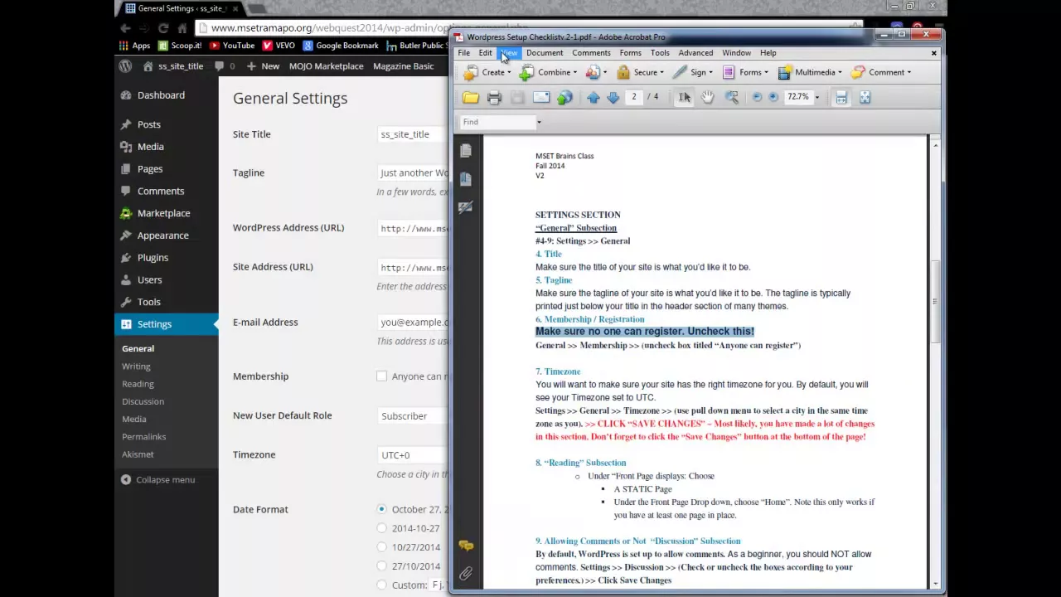Check the Anyone can register membership checkbox
Viewport: 1061px width, 597px height.
(381, 376)
